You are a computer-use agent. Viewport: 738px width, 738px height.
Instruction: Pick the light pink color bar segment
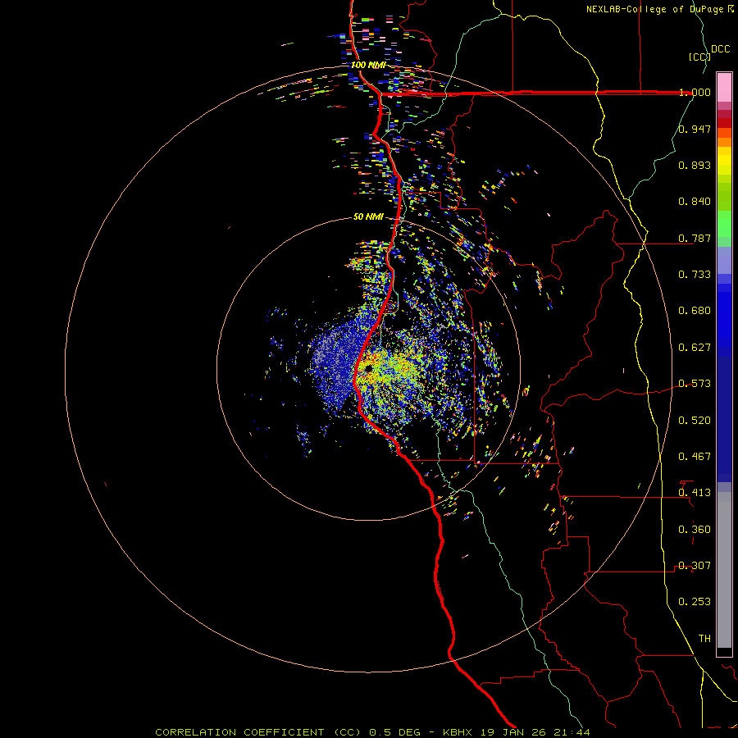[x=724, y=87]
